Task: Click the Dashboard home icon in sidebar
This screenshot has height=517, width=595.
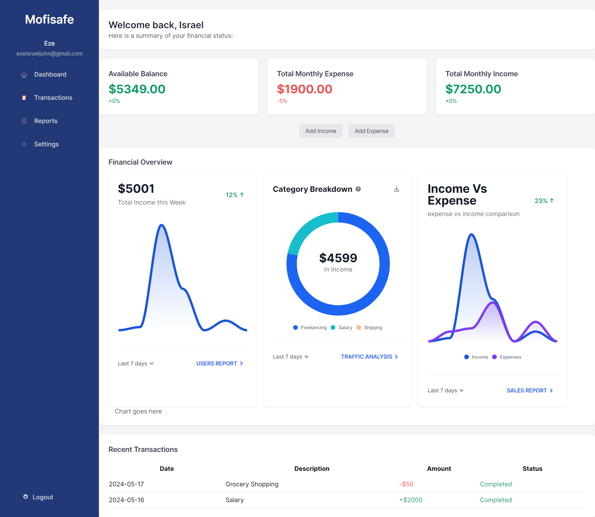Action: (x=24, y=75)
